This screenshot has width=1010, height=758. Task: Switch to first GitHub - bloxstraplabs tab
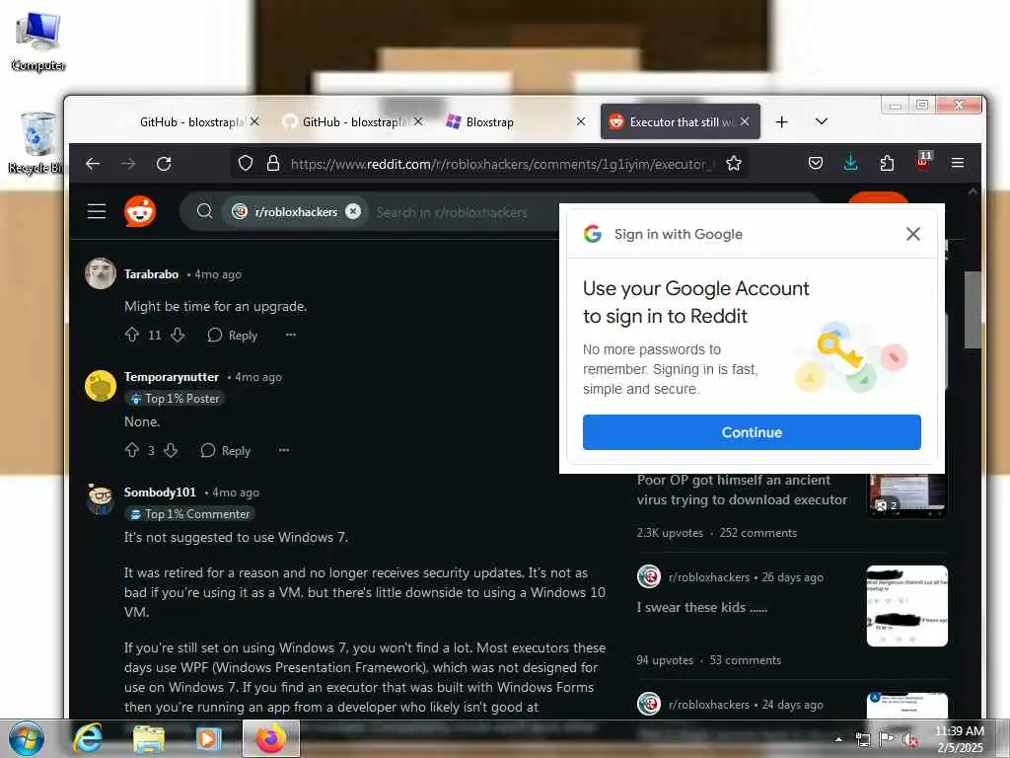[x=190, y=121]
